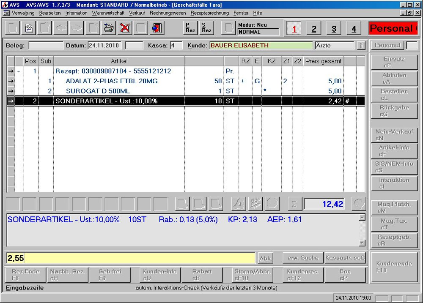Image resolution: width=423 pixels, height=303 pixels.
Task: Open the Warenwirtschaft menu
Action: (108, 13)
